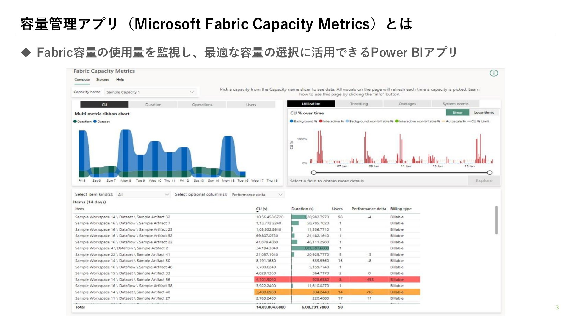Select row Sample Workspace 4 Artifact 2
Screen dimensions: 571x321
[247, 248]
